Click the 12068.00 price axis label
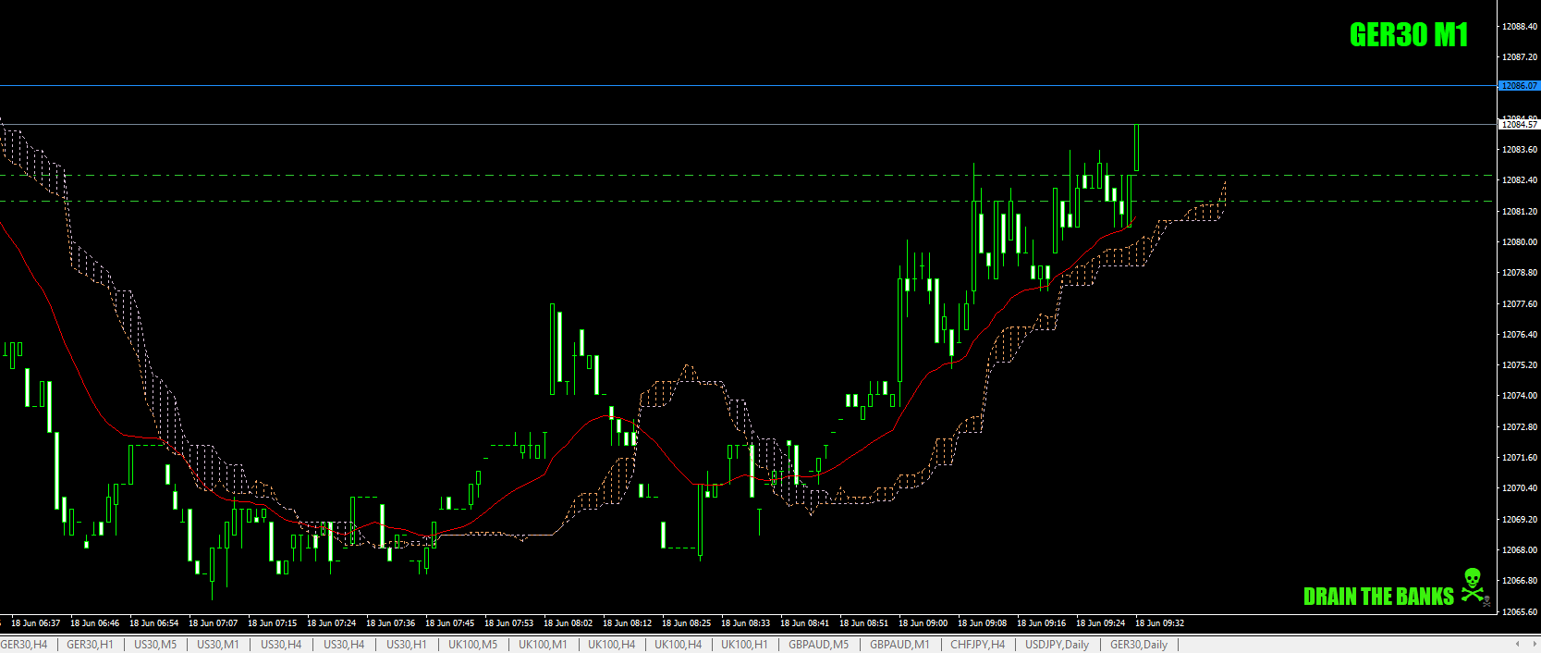This screenshot has height=653, width=1541. pyautogui.click(x=1520, y=550)
